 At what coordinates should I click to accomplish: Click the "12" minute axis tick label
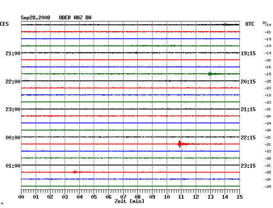(196, 197)
